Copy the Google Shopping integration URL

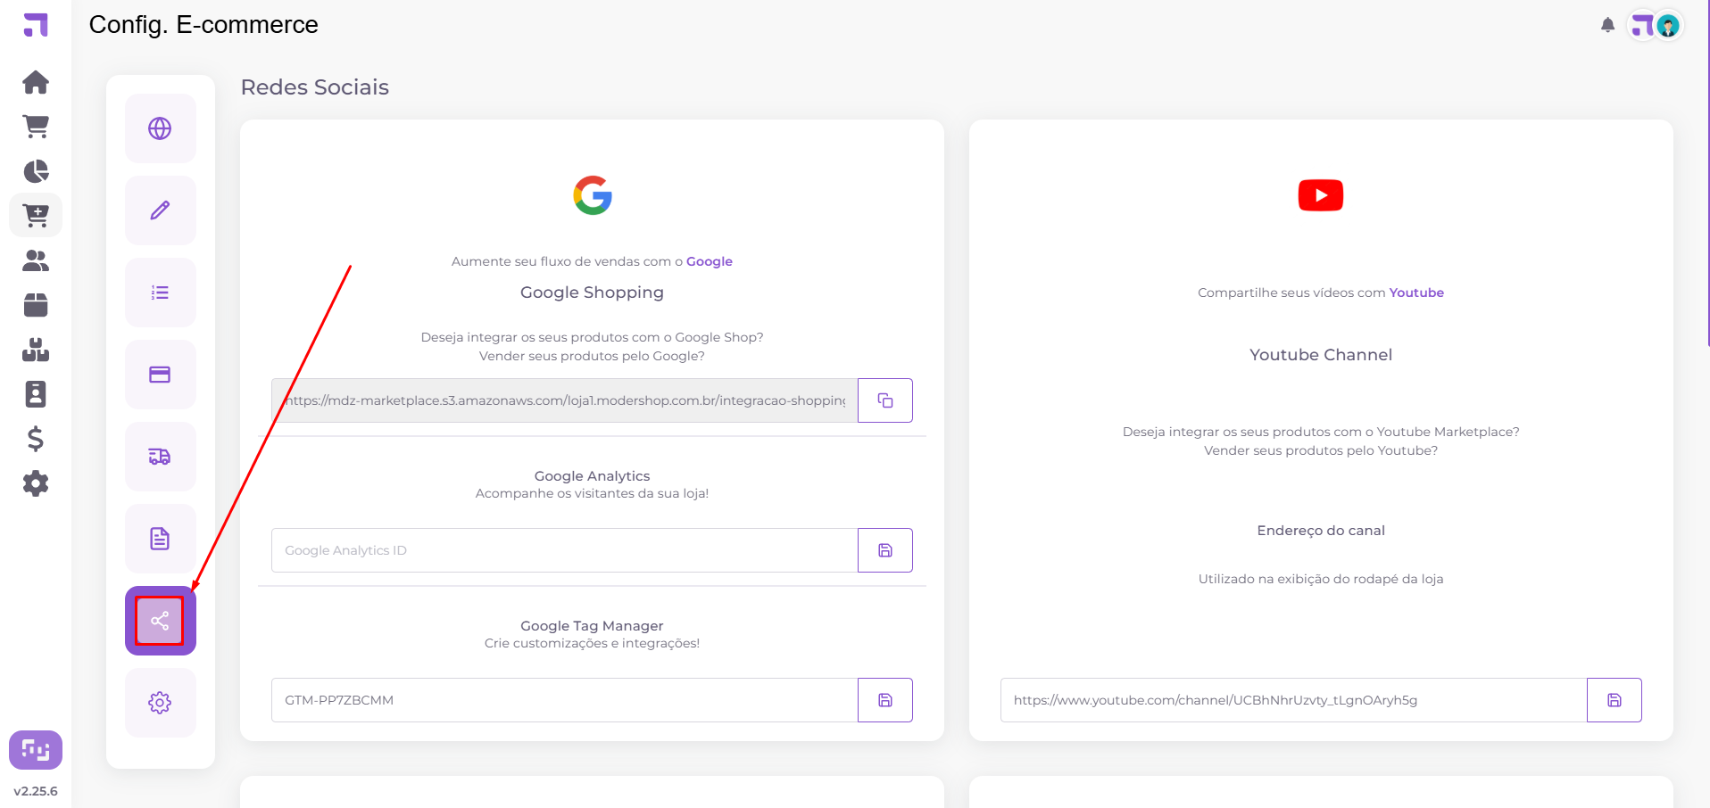tap(885, 400)
